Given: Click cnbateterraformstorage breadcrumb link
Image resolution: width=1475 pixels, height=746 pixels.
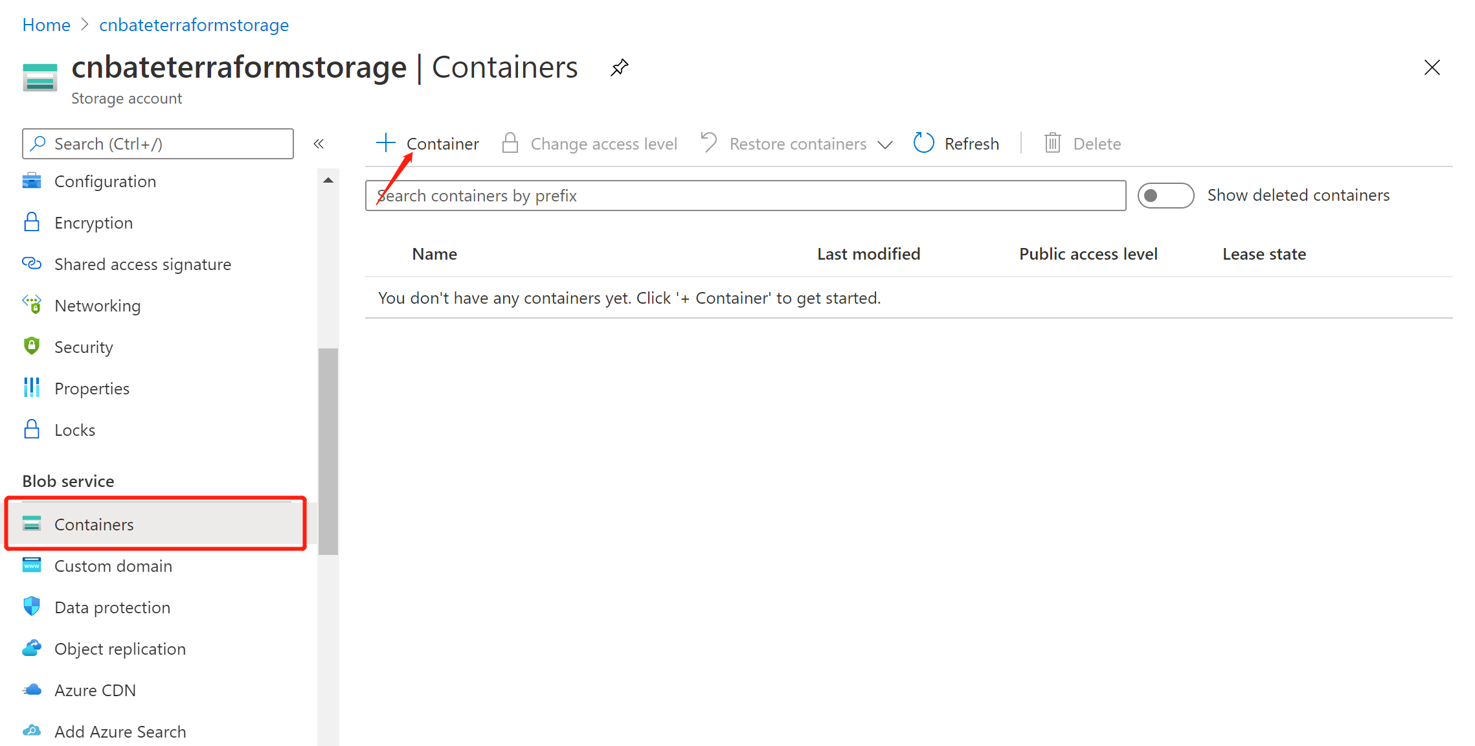Looking at the screenshot, I should click(x=194, y=25).
